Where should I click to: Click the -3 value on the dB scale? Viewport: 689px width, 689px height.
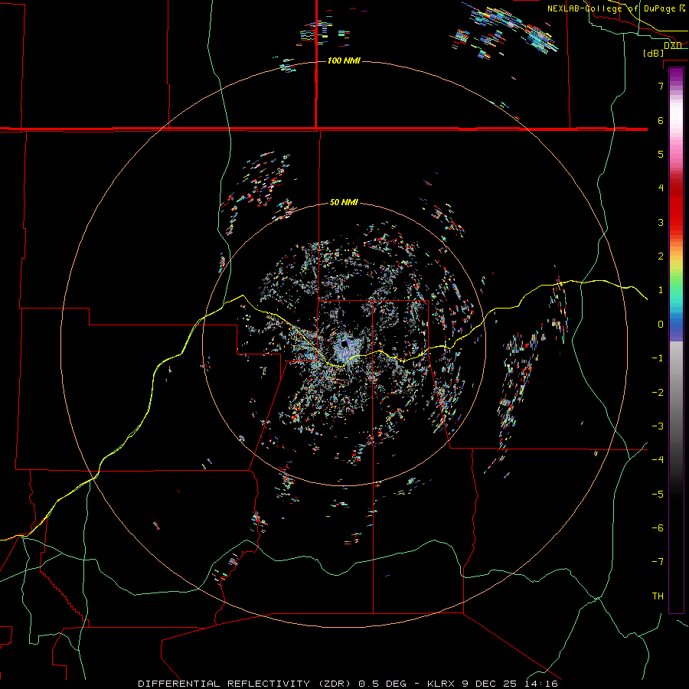coord(658,426)
